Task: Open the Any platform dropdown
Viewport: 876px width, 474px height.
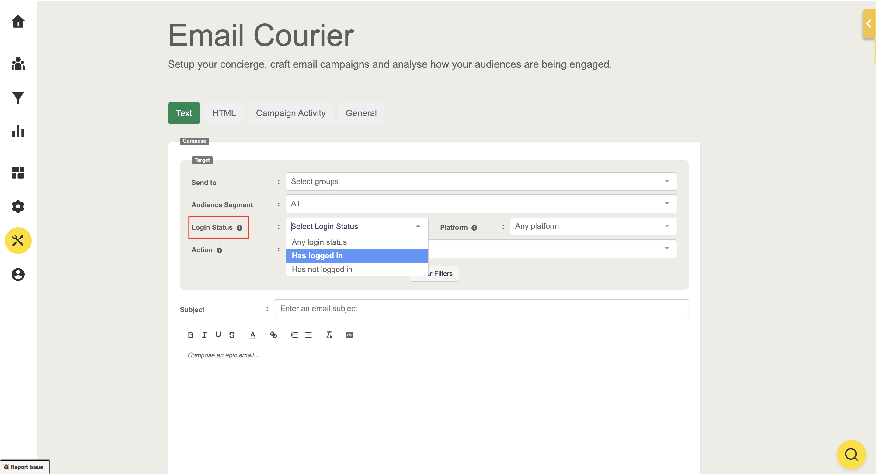Action: [593, 226]
